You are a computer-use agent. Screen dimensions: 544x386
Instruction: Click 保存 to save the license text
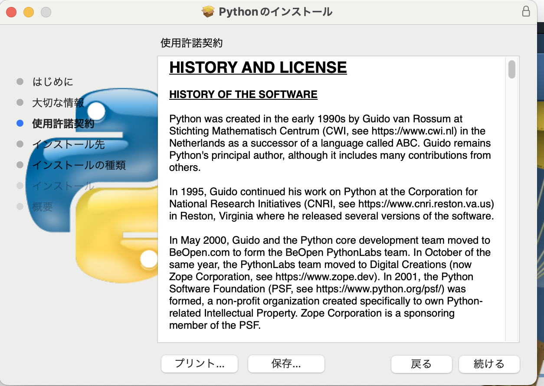click(285, 364)
